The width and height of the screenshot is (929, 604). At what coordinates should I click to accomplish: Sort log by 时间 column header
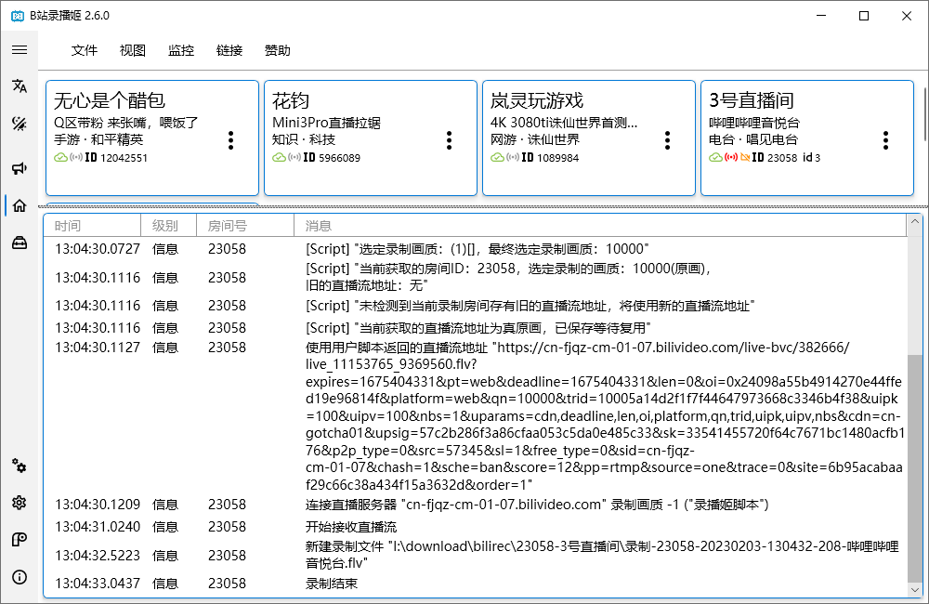point(92,226)
